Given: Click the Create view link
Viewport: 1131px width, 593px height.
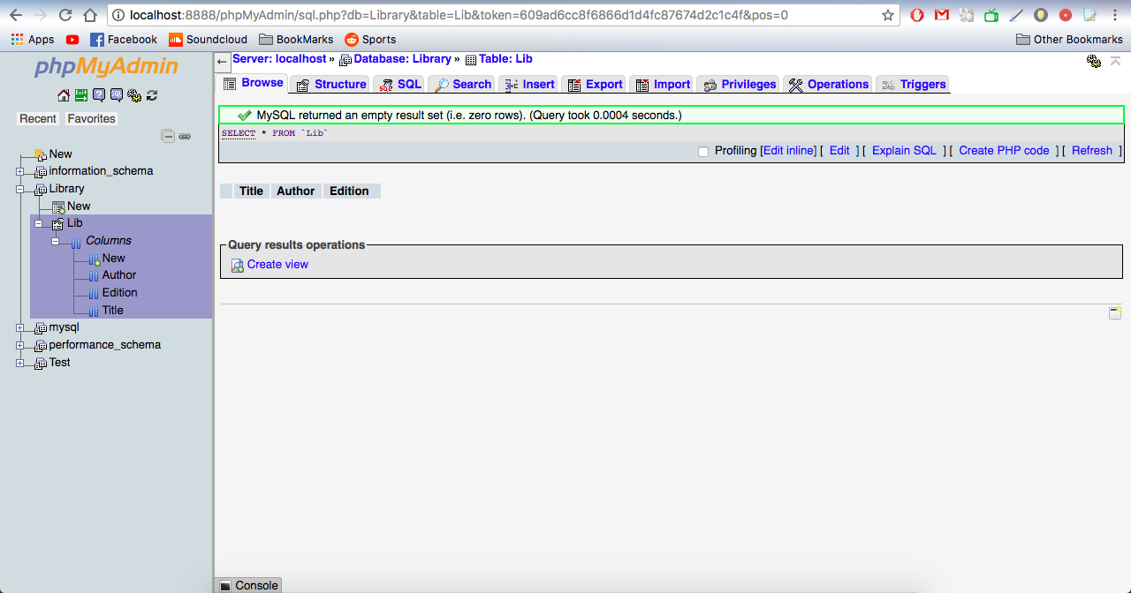Looking at the screenshot, I should [x=277, y=265].
